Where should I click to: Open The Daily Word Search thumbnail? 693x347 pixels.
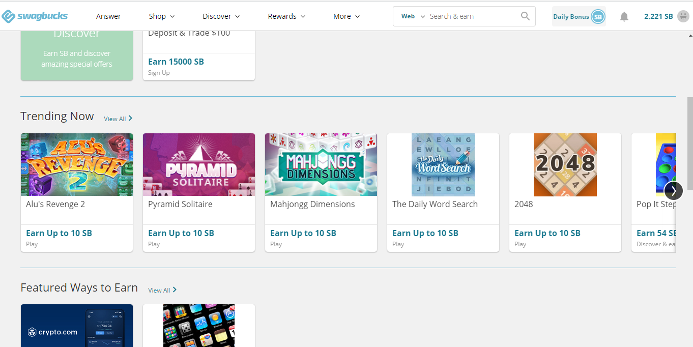pyautogui.click(x=443, y=165)
